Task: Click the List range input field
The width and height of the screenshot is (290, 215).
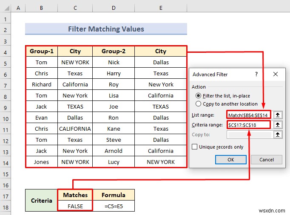Action: 249,115
